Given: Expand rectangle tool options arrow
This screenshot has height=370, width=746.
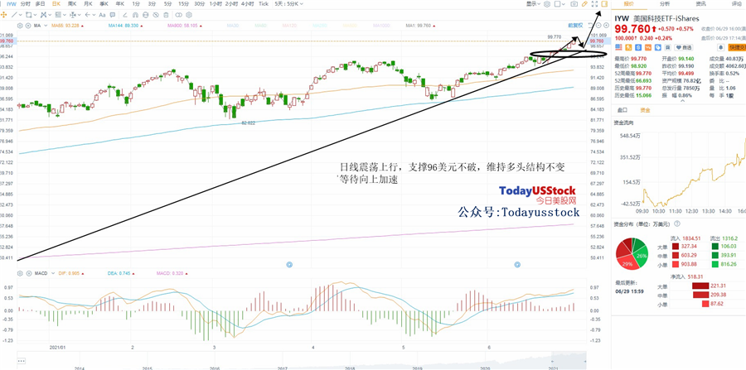Looking at the screenshot, I should pyautogui.click(x=35, y=15).
